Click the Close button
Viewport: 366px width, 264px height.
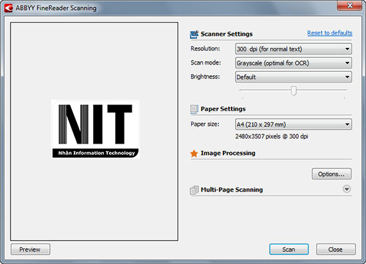[x=335, y=249]
